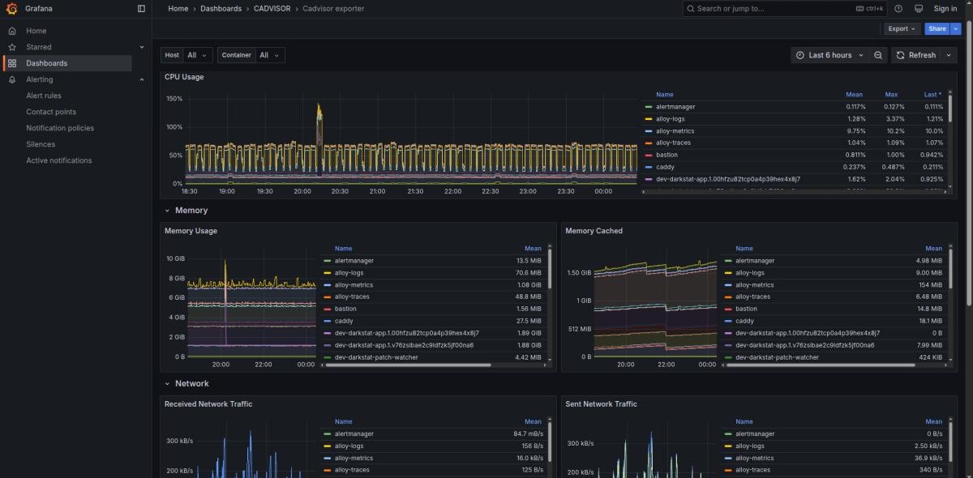Toggle alloy-logs series in CPU Usage legend

click(x=671, y=119)
